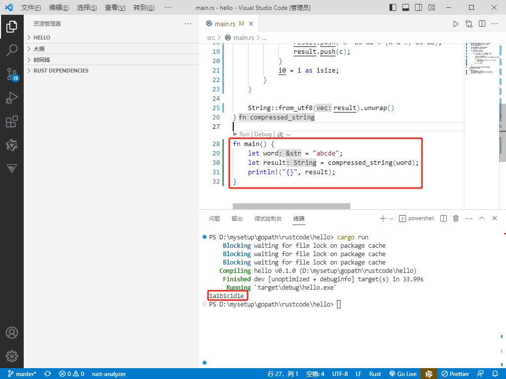Screen dimensions: 506x379
Task: Go to line via 行 27, 列 1 indicator
Action: click(x=283, y=374)
